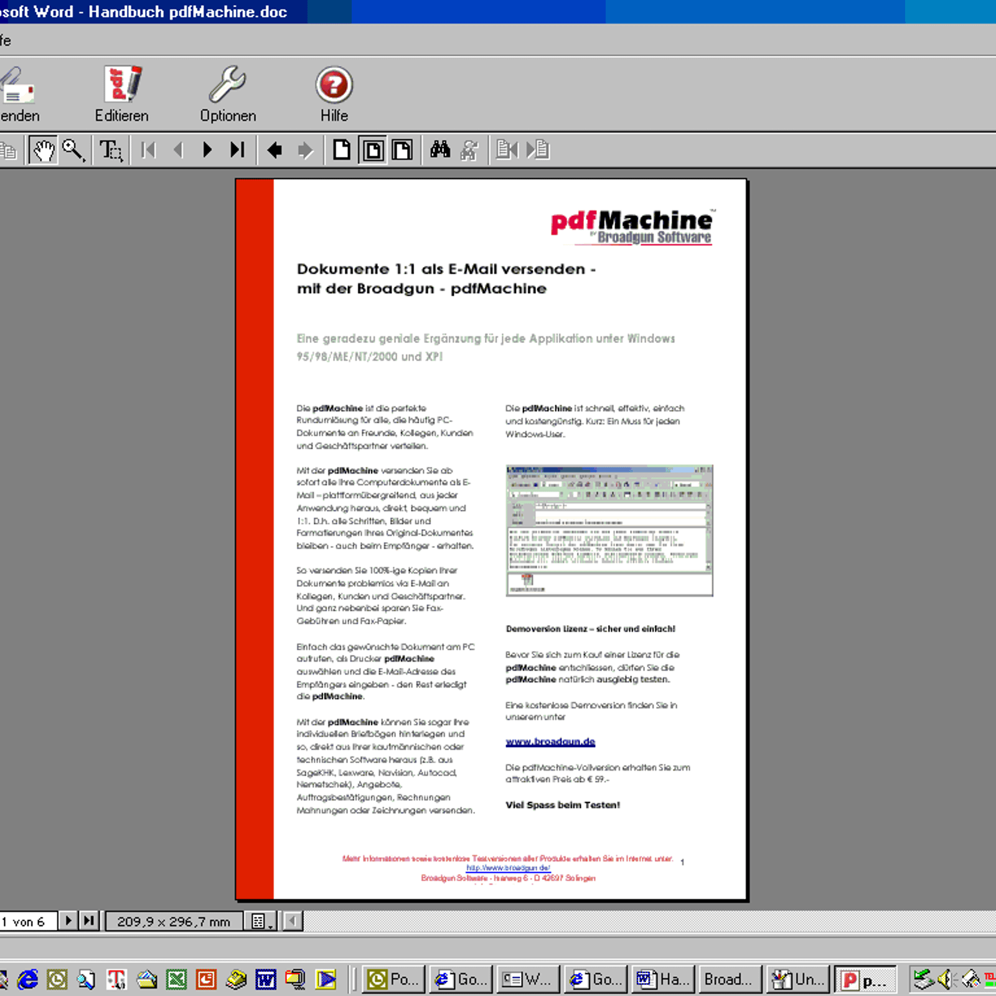This screenshot has height=996, width=996.
Task: Click 'Demoversion Lizenz – sicher und einfach!' text
Action: click(591, 629)
